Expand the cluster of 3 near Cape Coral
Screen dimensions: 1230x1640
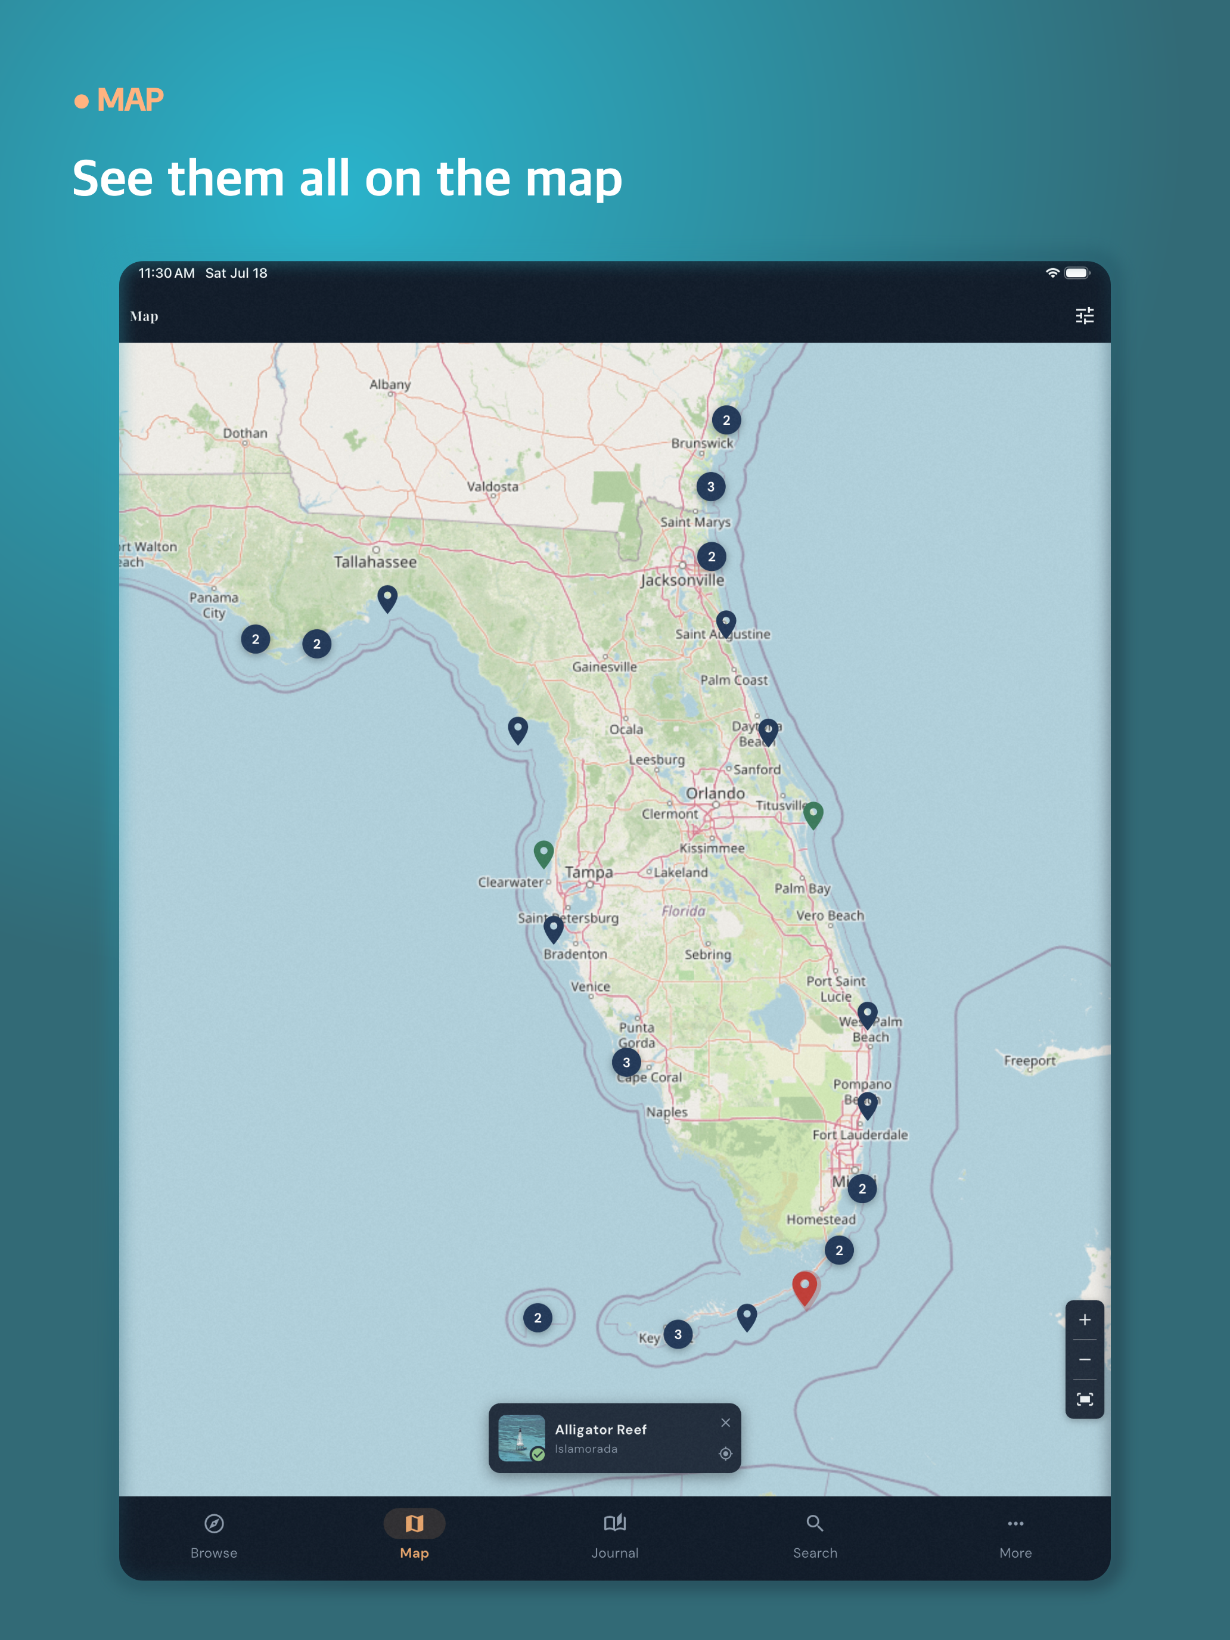tap(626, 1063)
